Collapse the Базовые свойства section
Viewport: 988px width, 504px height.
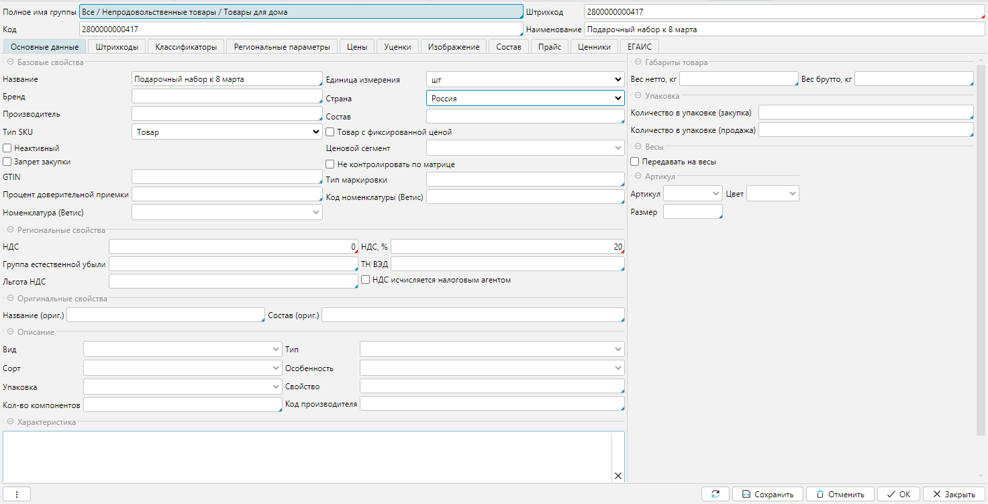[x=10, y=62]
